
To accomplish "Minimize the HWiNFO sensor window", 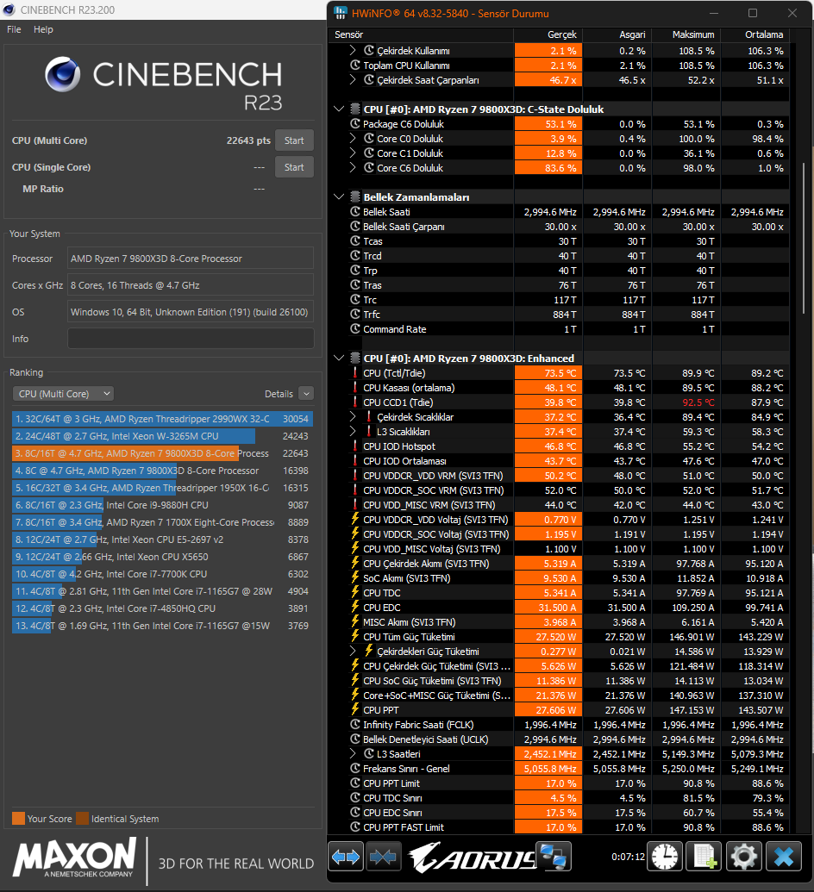I will tap(714, 13).
